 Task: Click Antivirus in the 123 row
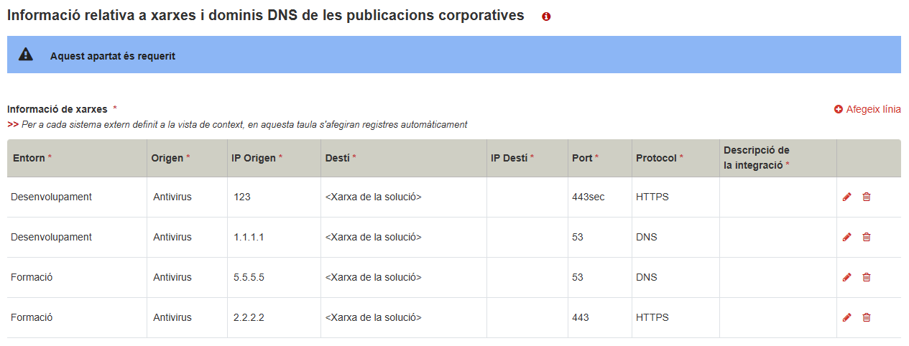click(x=172, y=197)
